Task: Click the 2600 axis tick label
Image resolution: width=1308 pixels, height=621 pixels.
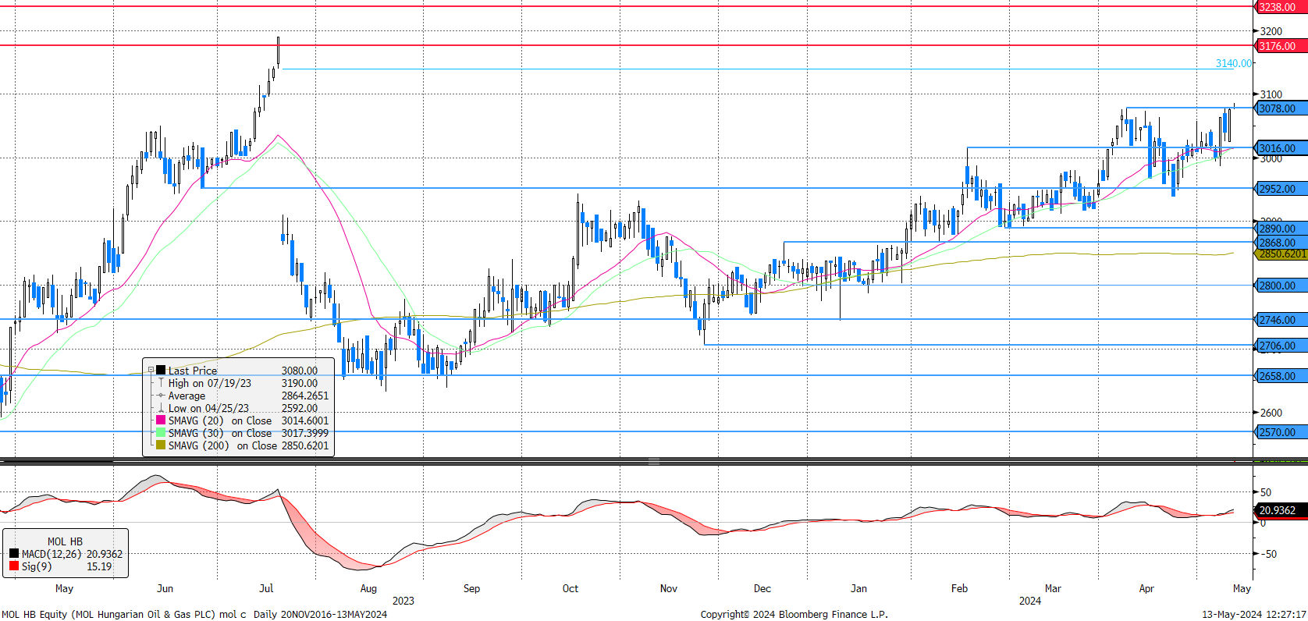Action: tap(1271, 413)
